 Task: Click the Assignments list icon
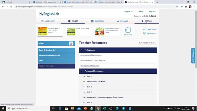click(42, 21)
